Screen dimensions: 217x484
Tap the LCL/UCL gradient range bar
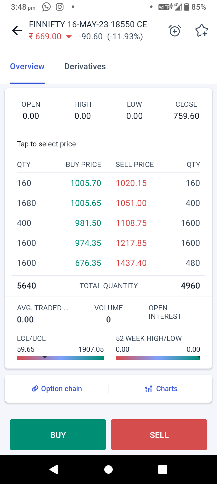[60, 358]
